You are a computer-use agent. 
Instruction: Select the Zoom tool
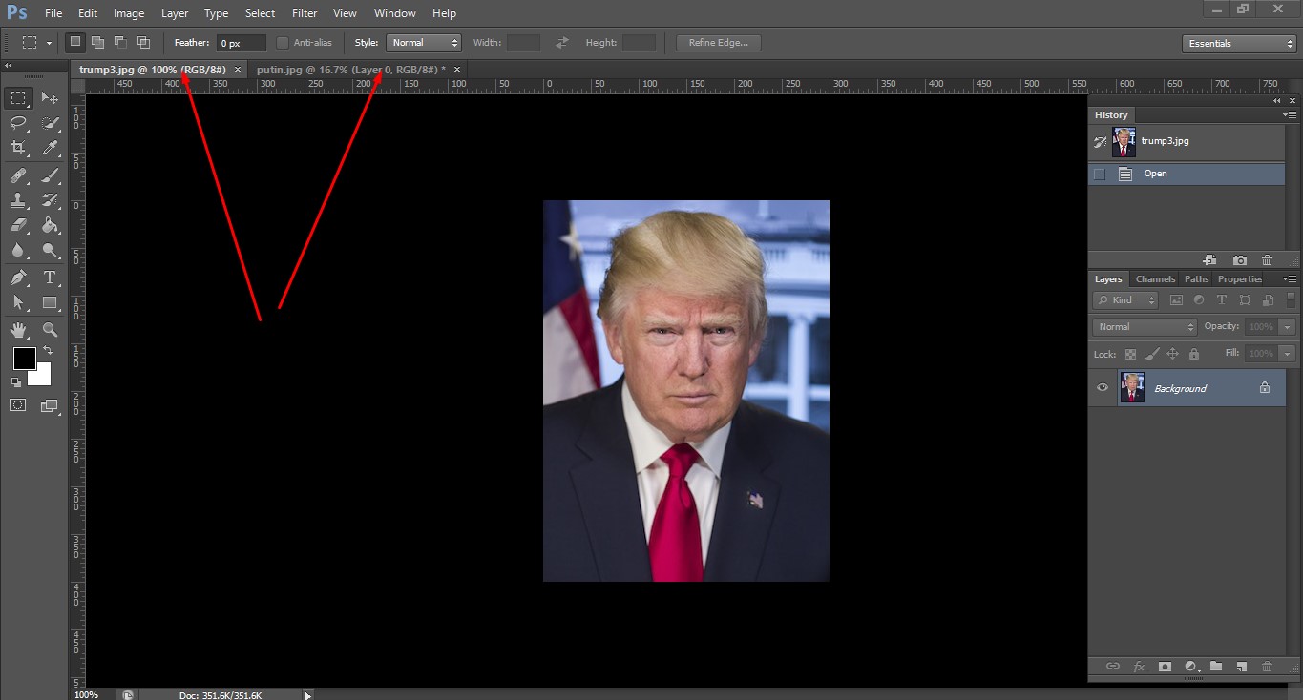point(50,330)
